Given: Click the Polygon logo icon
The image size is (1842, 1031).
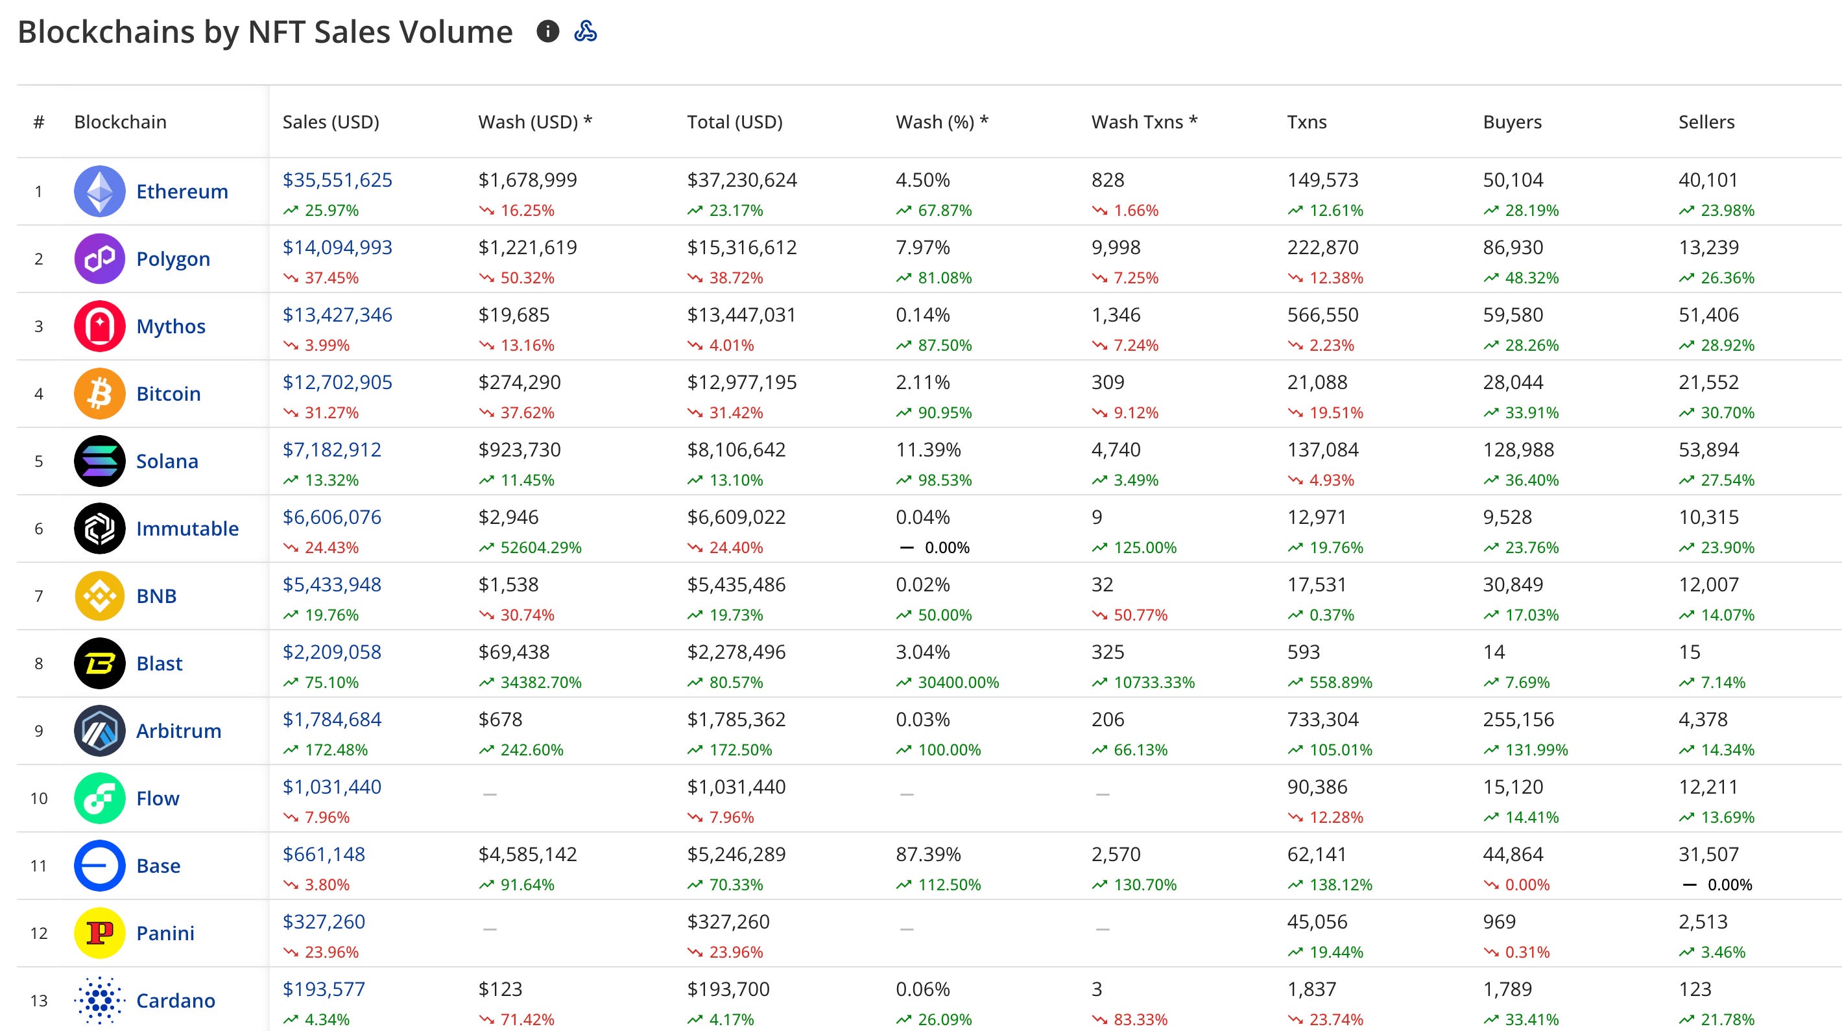Looking at the screenshot, I should tap(99, 259).
